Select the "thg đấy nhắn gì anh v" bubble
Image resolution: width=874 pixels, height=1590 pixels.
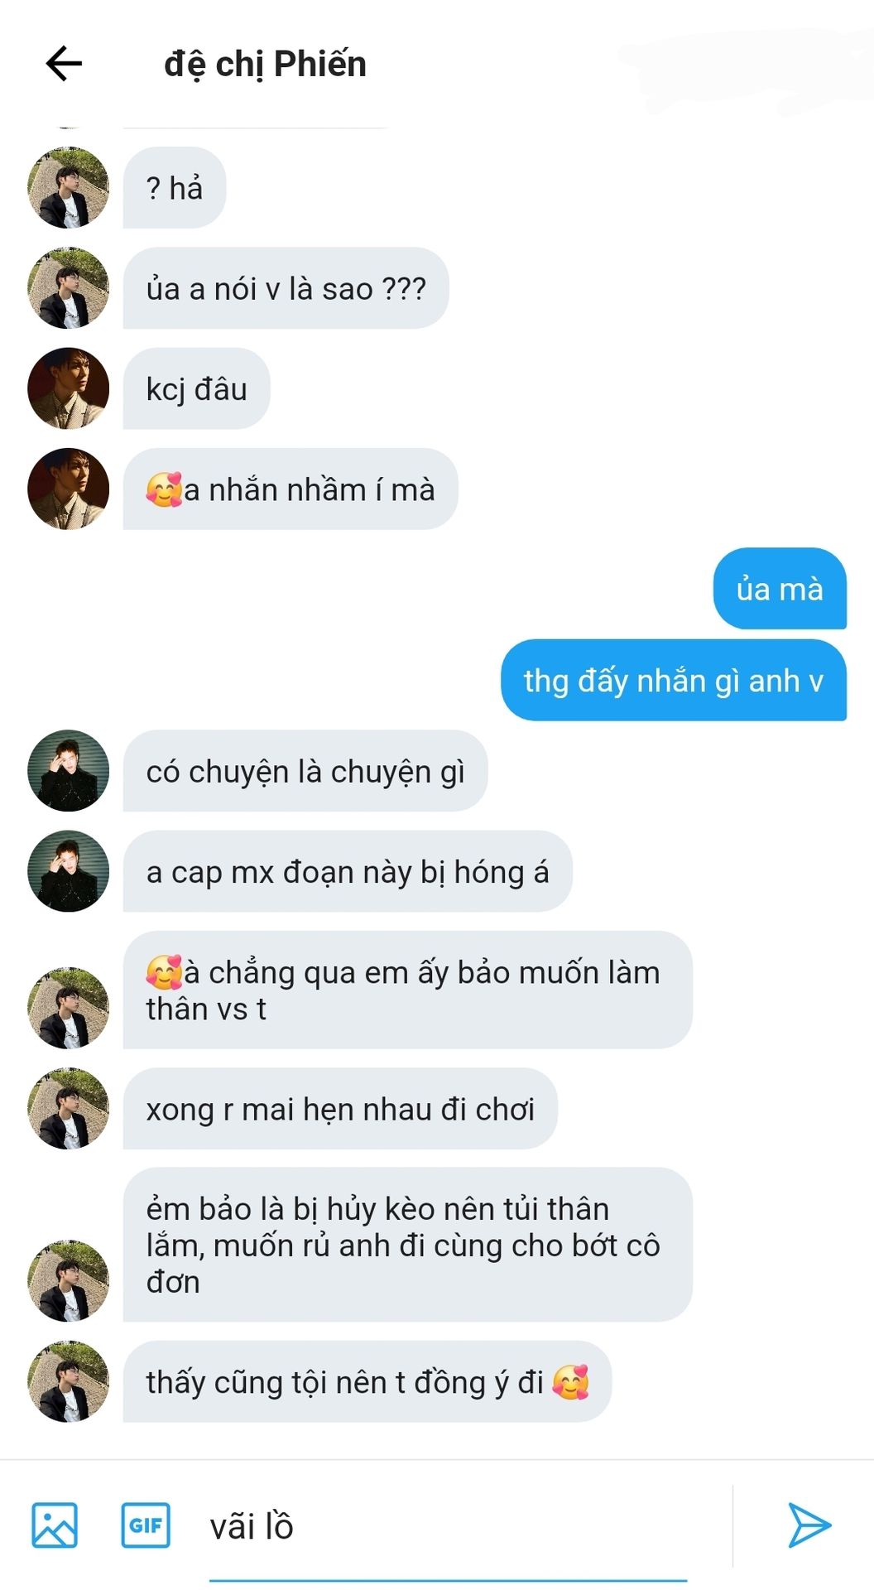(x=674, y=680)
